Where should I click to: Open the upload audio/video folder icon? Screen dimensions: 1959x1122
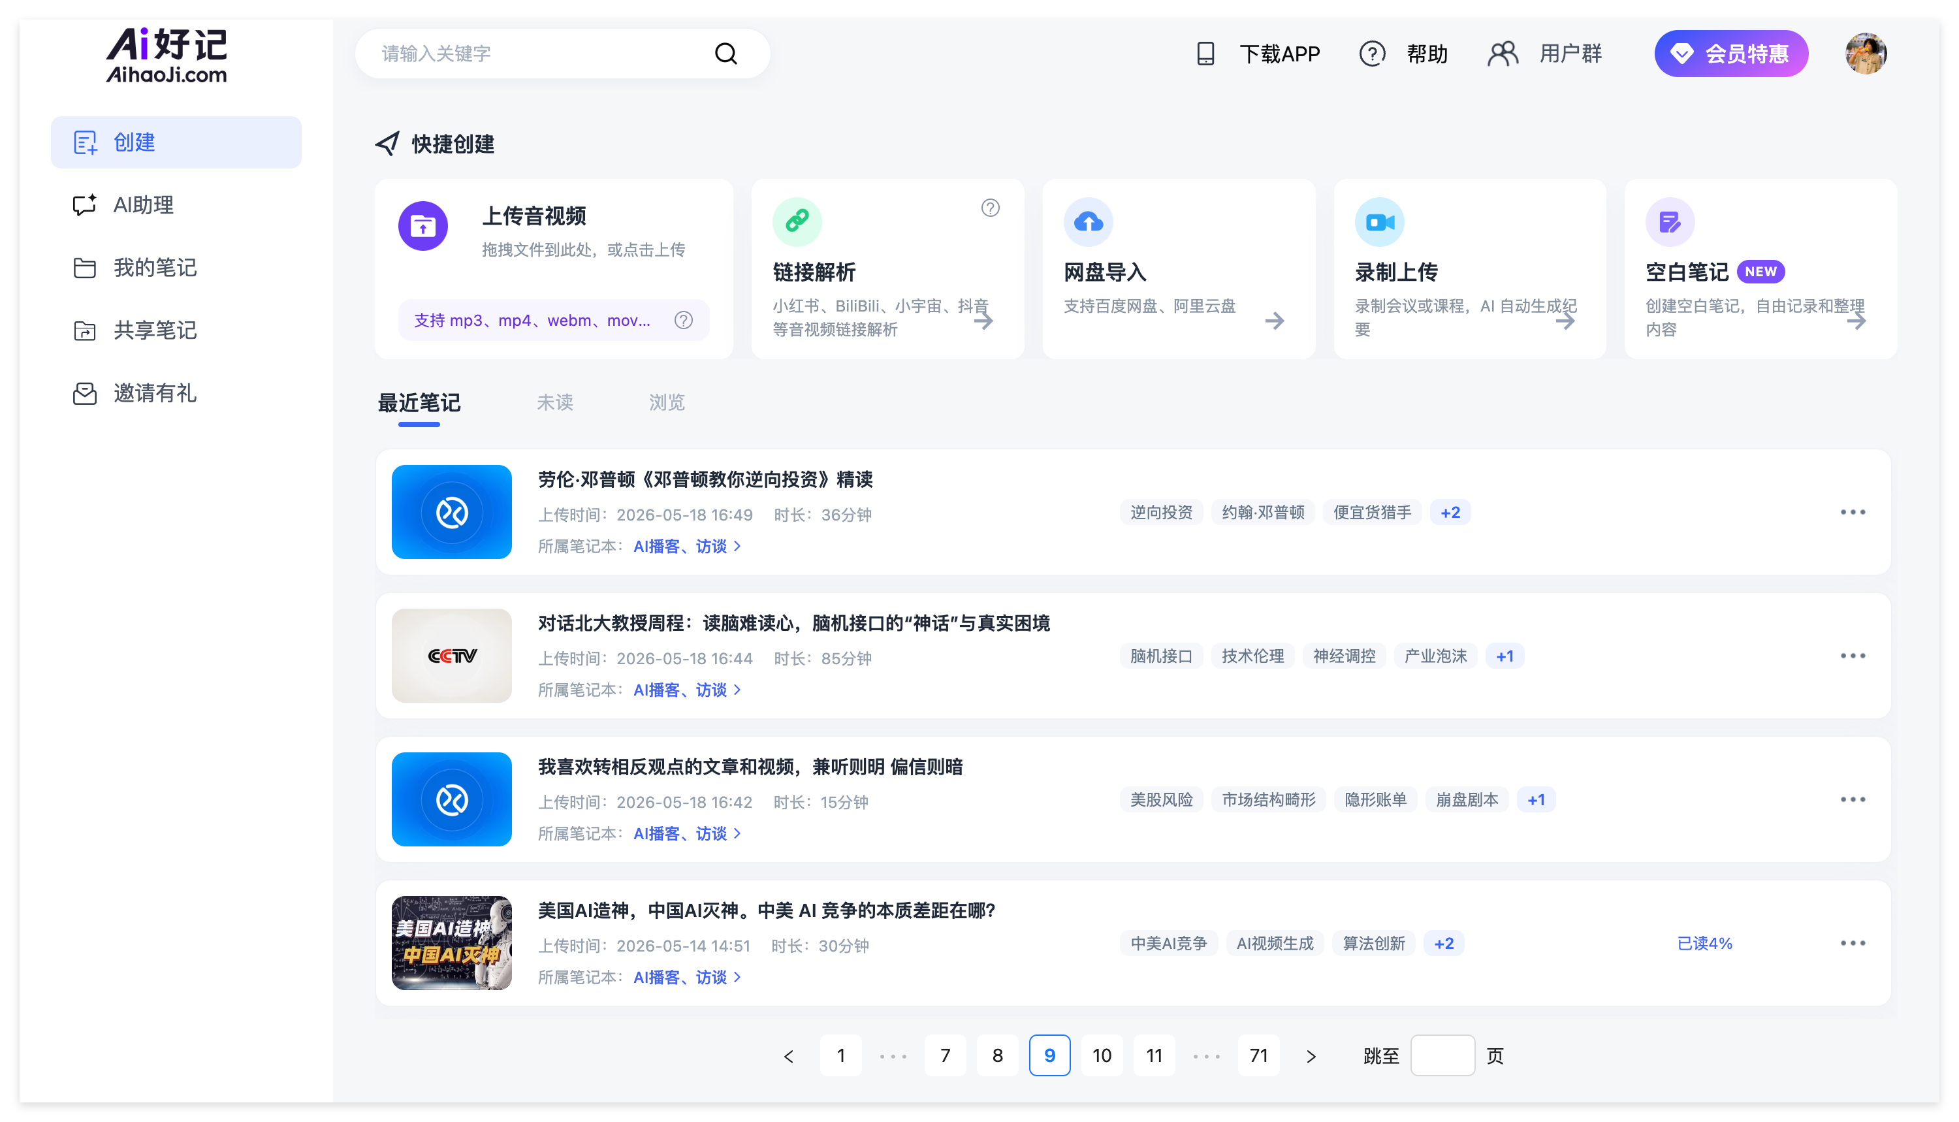(x=423, y=226)
